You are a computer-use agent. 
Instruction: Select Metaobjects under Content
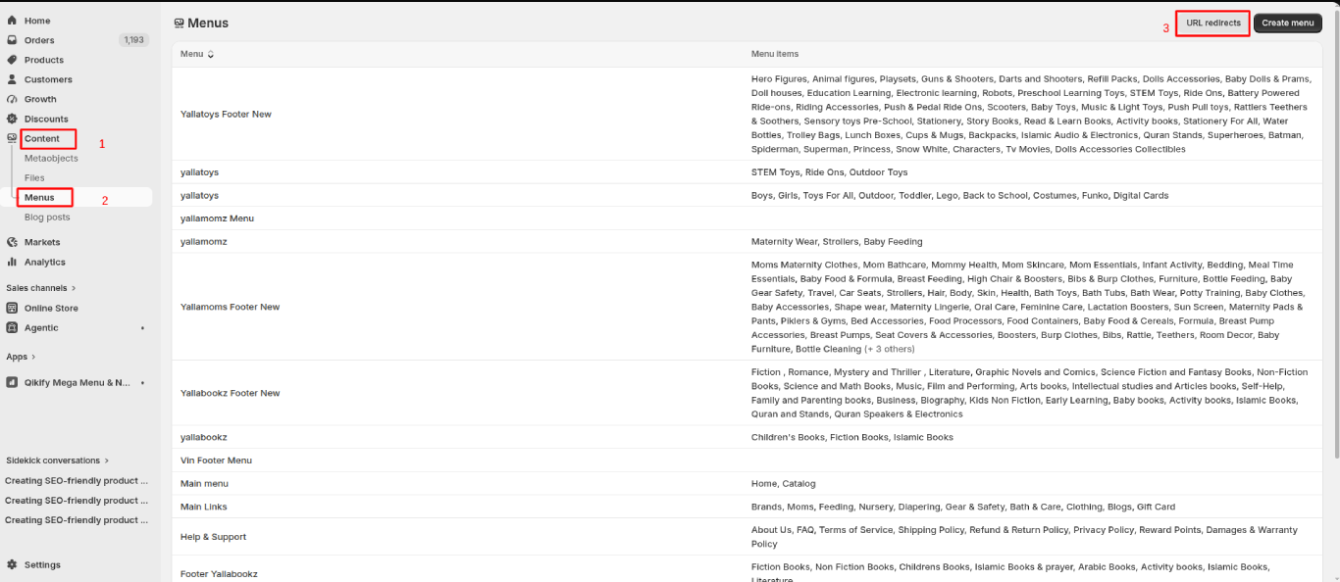coord(51,158)
